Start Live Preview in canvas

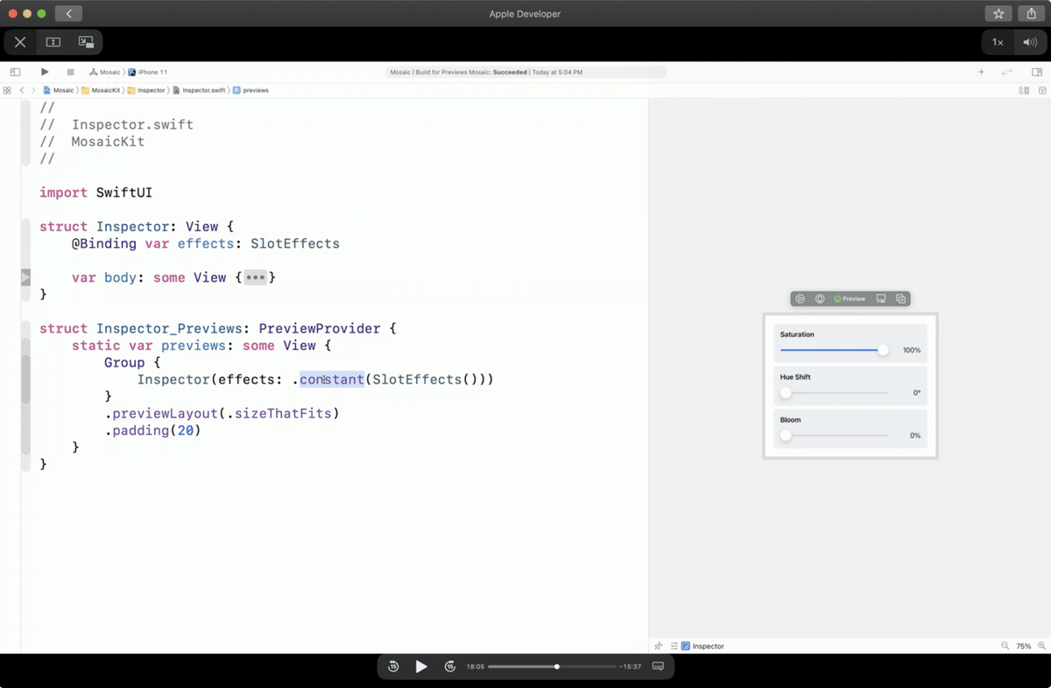(801, 298)
